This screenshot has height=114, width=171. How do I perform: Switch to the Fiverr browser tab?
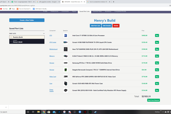(23, 2)
